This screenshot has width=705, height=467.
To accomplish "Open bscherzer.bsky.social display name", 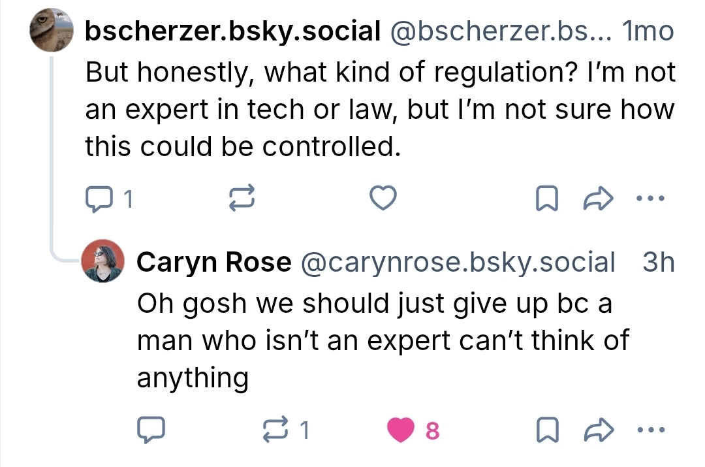I will [233, 30].
